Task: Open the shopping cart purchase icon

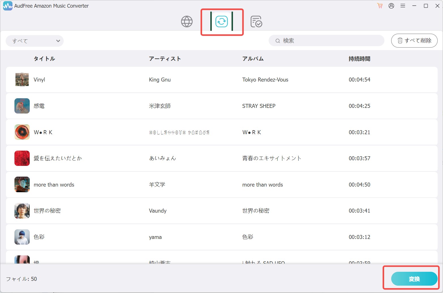Action: [x=380, y=6]
